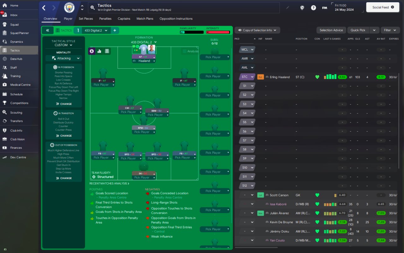
Task: Switch to the Player tab
Action: coord(68,19)
